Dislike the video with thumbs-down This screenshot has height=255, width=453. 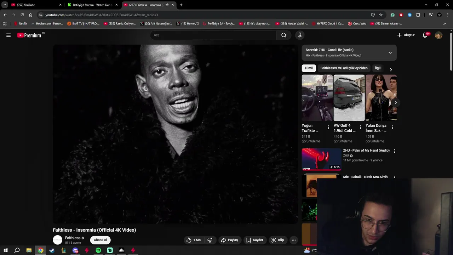[x=210, y=240]
